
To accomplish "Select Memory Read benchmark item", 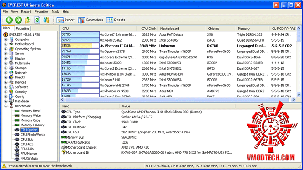I will 31,111.
